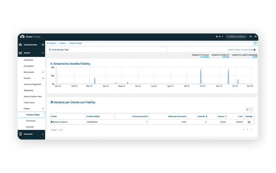Open Dashboard in sidebar menu

click(x=28, y=60)
